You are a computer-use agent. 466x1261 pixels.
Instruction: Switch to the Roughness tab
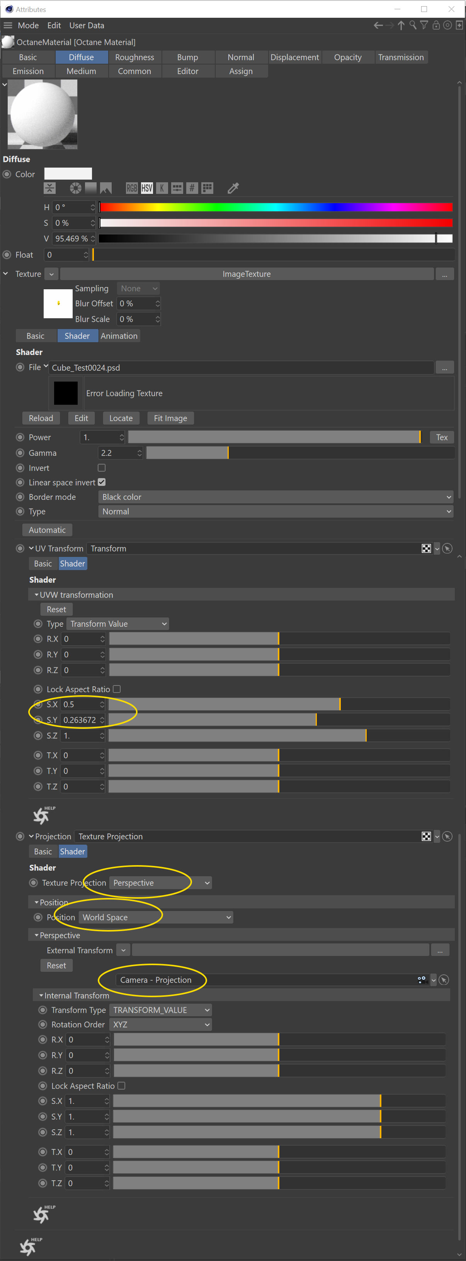[x=134, y=57]
